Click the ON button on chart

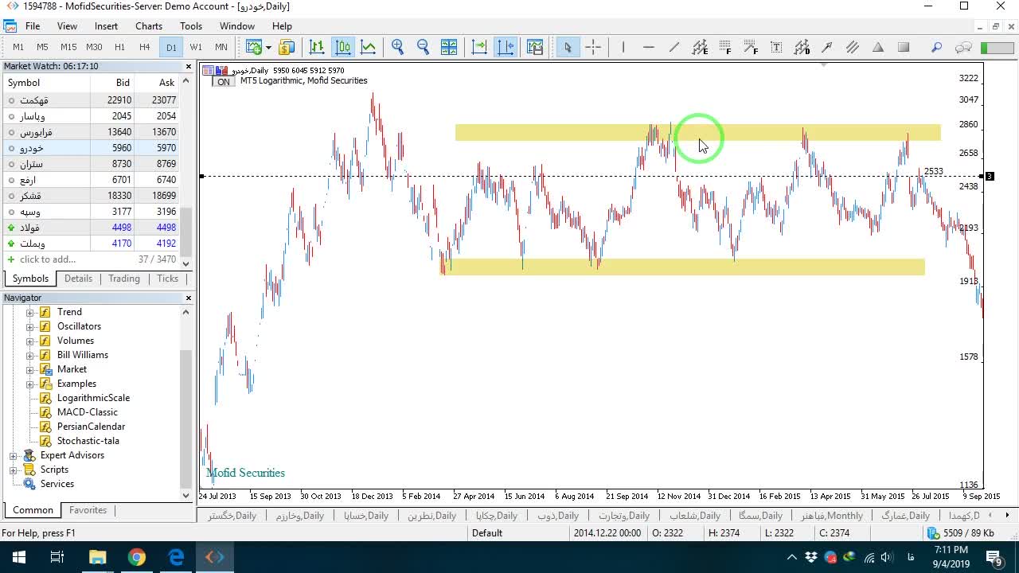[x=224, y=81]
